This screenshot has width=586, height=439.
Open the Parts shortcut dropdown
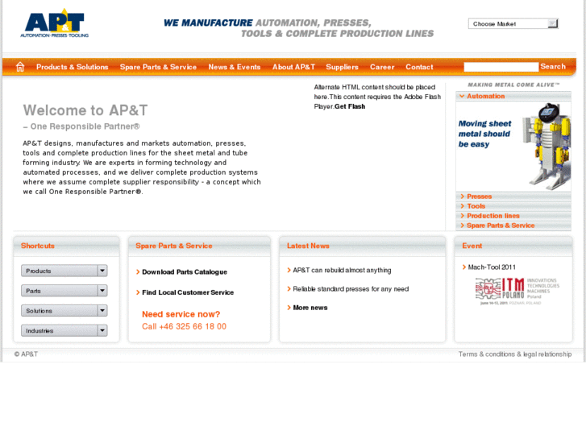click(x=64, y=291)
